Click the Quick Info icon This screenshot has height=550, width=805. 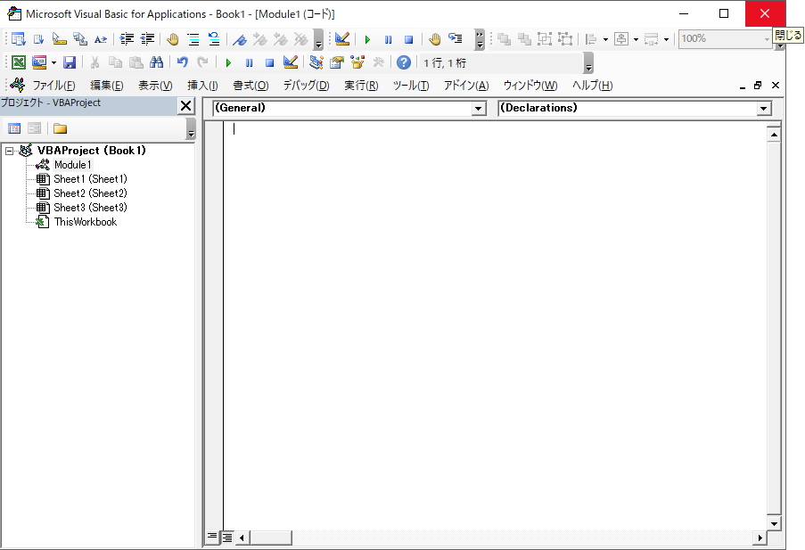pos(60,39)
